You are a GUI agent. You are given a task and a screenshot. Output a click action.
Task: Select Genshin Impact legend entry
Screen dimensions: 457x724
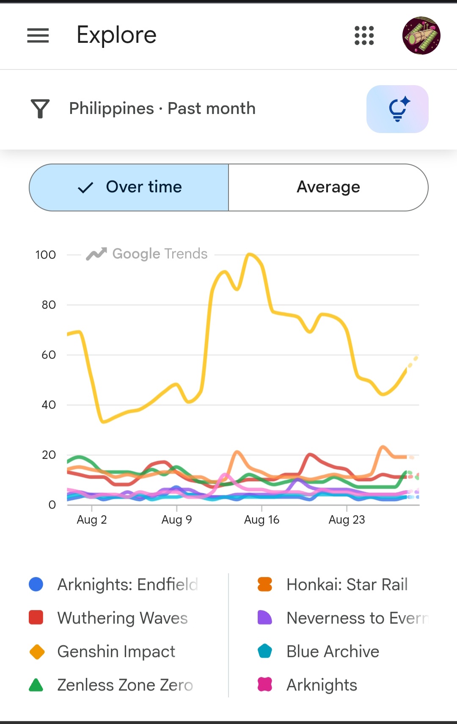click(102, 651)
